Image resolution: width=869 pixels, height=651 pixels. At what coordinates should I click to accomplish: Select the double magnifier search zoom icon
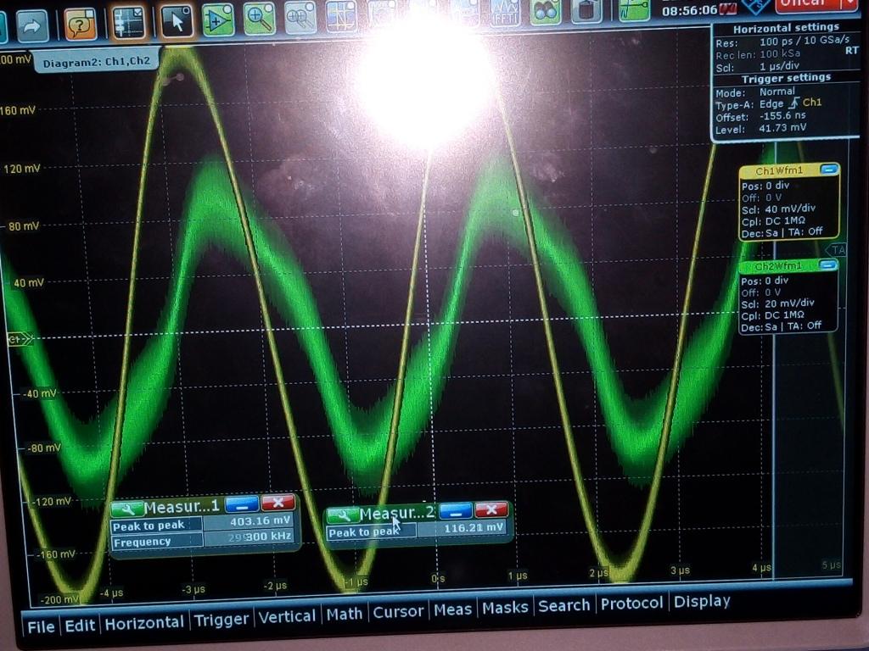[300, 17]
